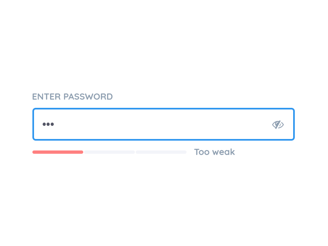Click inside the password input field
The height and width of the screenshot is (246, 328).
163,124
